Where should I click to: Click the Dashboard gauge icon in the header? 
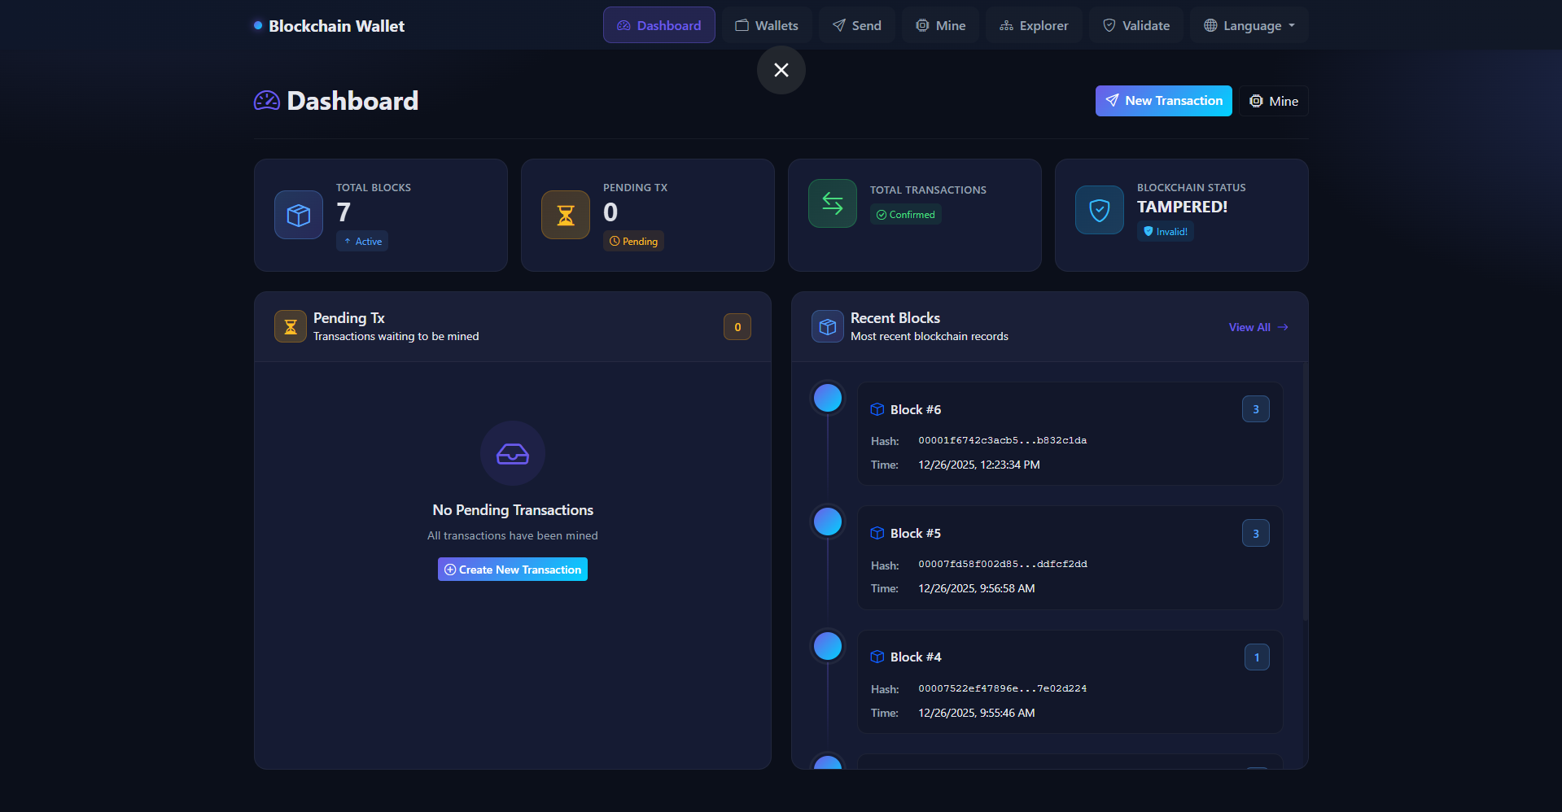point(623,25)
